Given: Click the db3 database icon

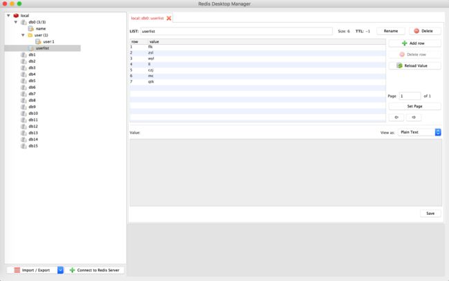Looking at the screenshot, I should click(x=23, y=67).
